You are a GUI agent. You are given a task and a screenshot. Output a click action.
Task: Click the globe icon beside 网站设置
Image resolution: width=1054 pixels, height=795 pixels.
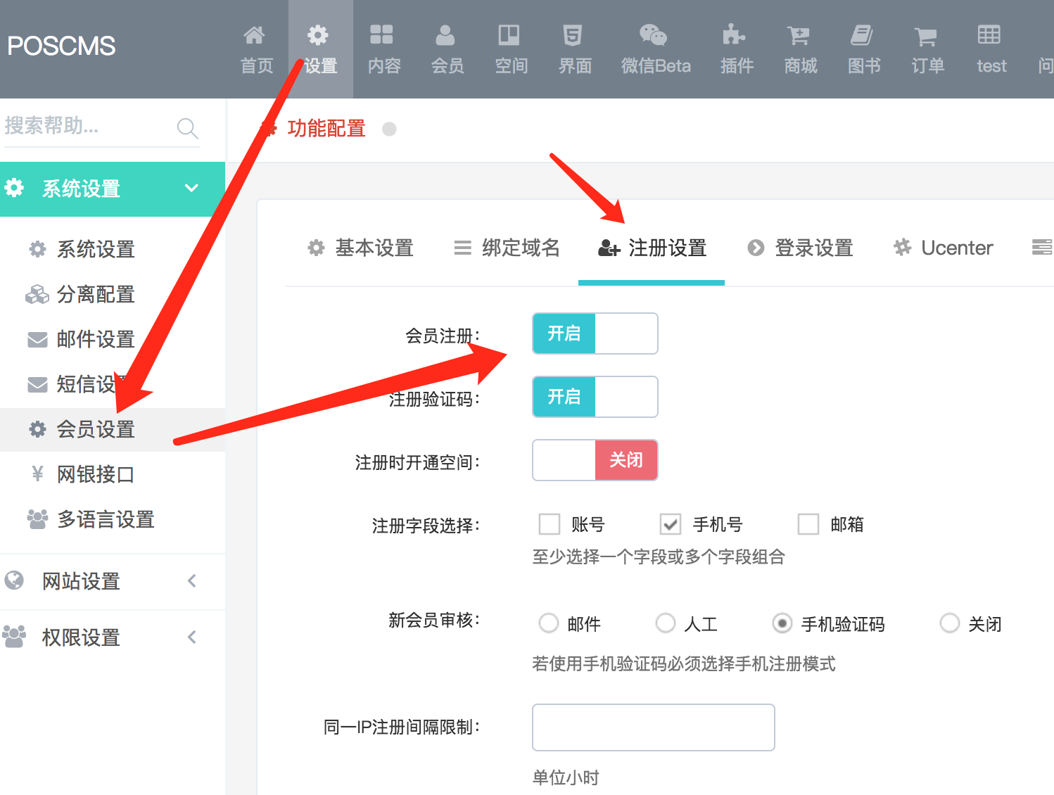(14, 580)
